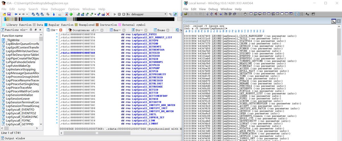Click IDA red X delete icon
The image size is (342, 141).
[x=108, y=14]
